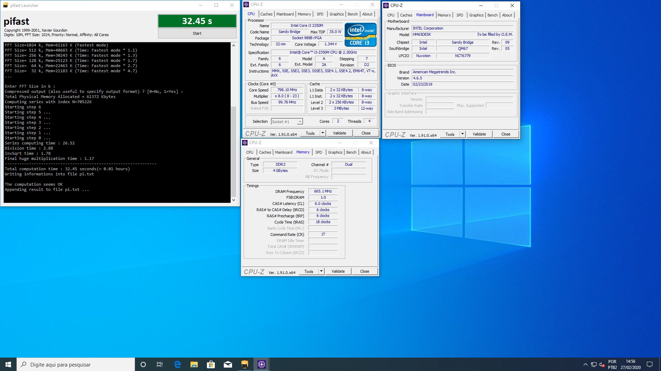Click the Intel Core i3 logo badge
This screenshot has height=371, width=661.
(360, 35)
